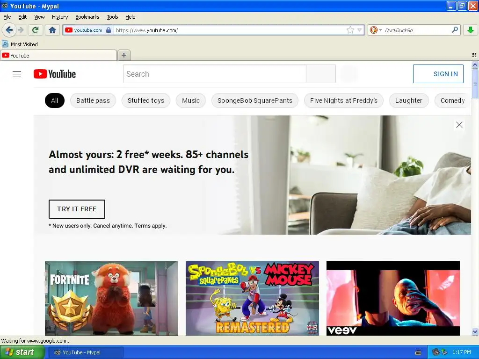
Task: Open the View menu
Action: pyautogui.click(x=39, y=17)
